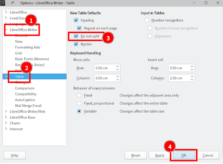Decrease the Insert cell Column value

192,79
